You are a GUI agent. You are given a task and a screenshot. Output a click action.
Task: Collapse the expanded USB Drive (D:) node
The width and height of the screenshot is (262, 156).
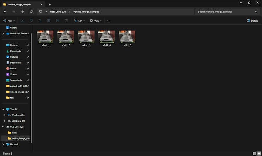click(3, 127)
